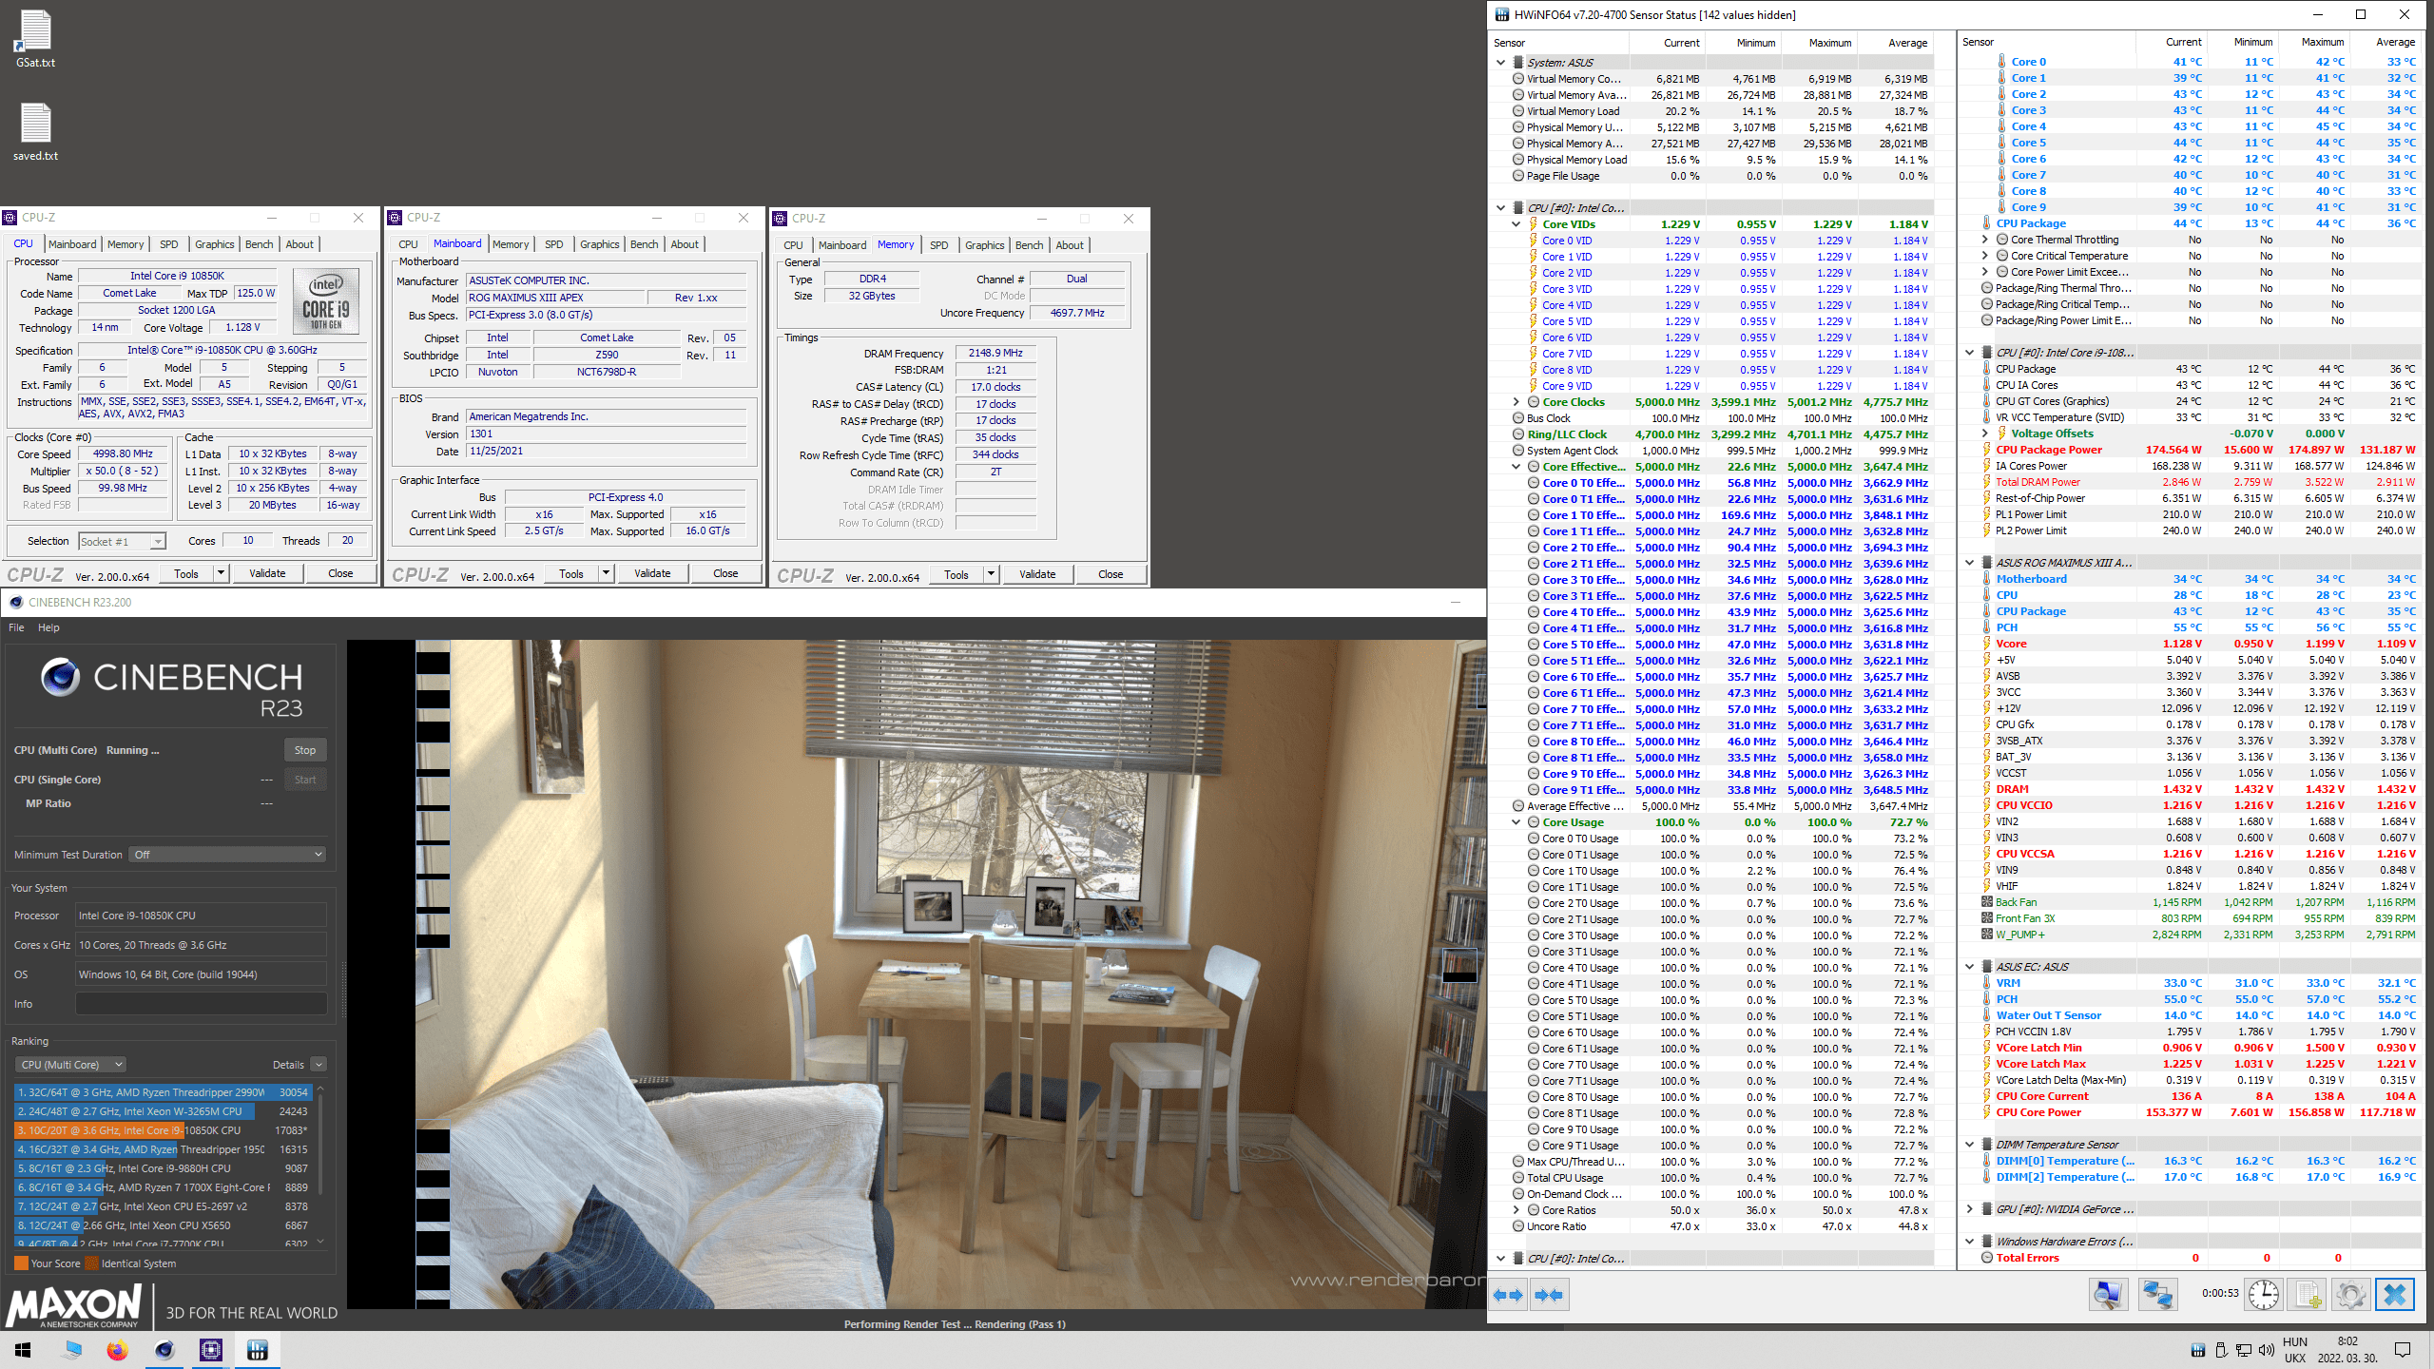Click the Cinebench logo sphere
Viewport: 2434px width, 1369px height.
pos(60,677)
